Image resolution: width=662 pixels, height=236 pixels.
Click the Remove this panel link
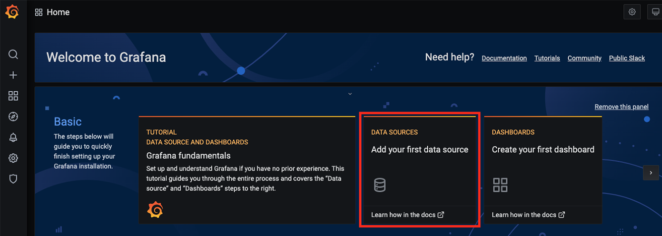(622, 107)
